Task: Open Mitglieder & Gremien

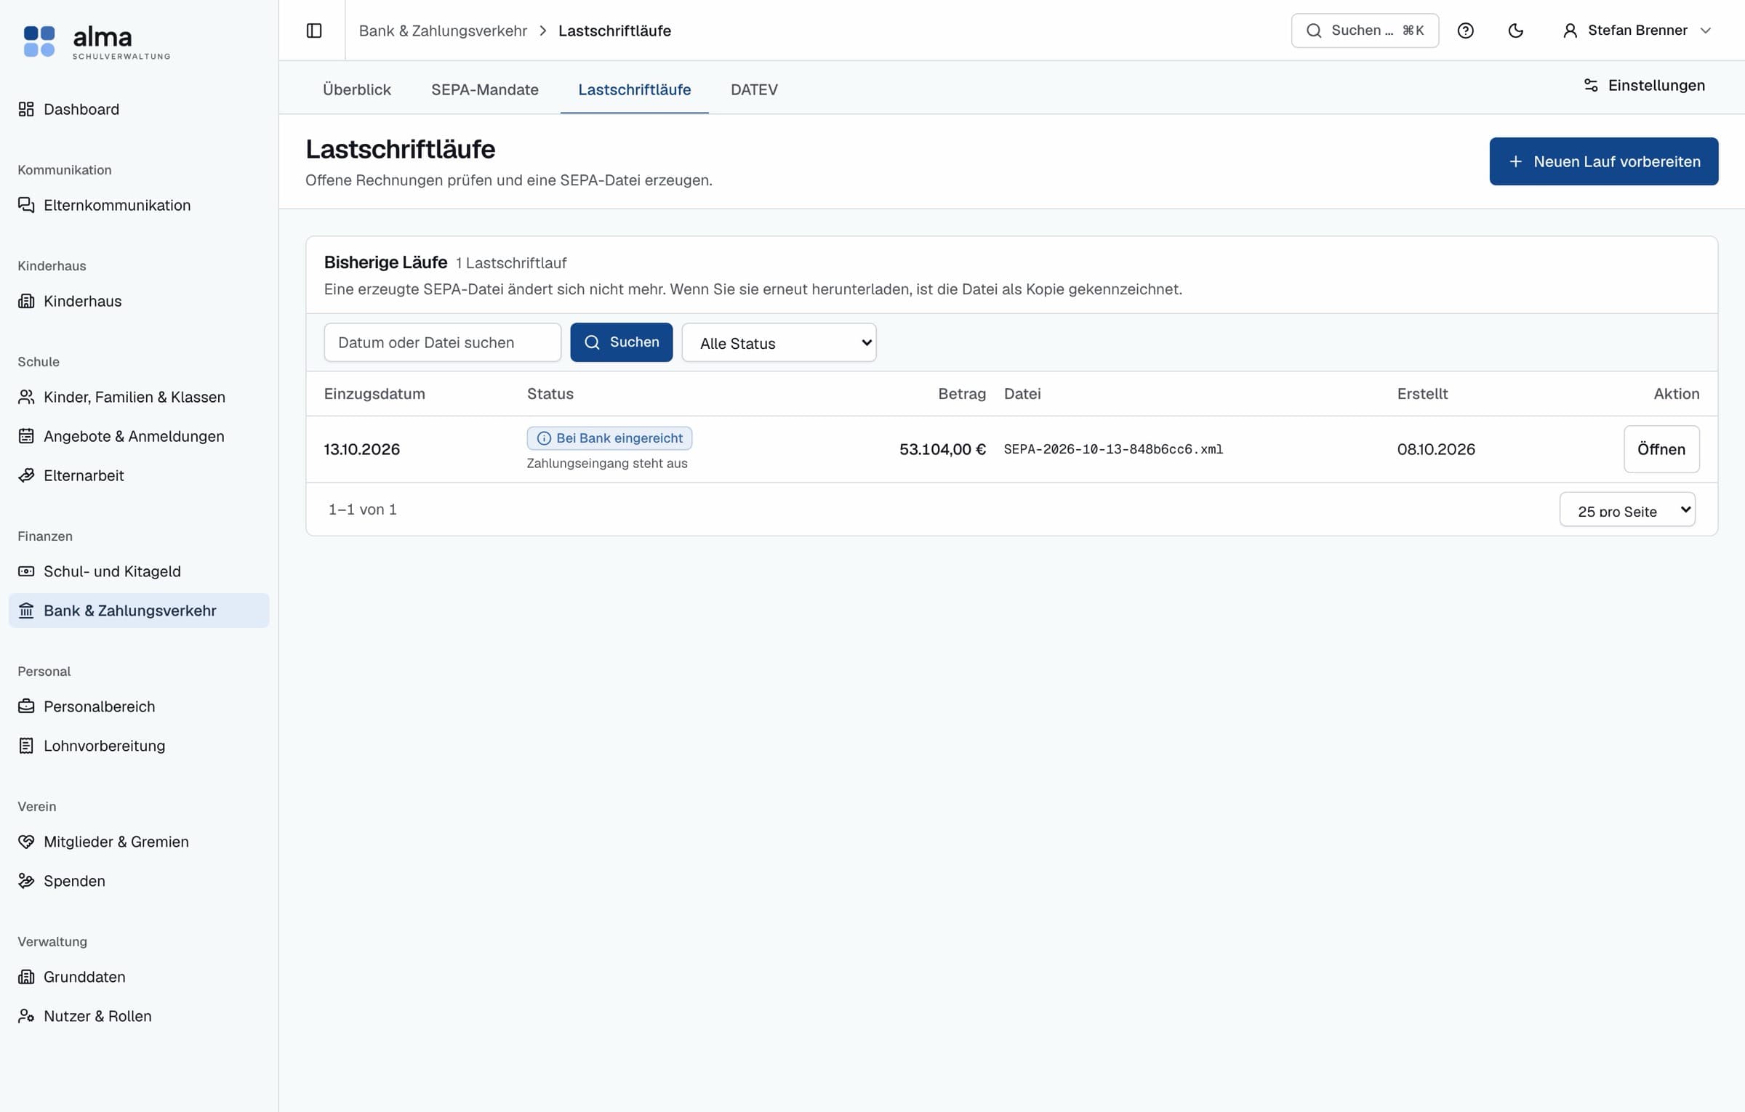Action: click(x=139, y=842)
